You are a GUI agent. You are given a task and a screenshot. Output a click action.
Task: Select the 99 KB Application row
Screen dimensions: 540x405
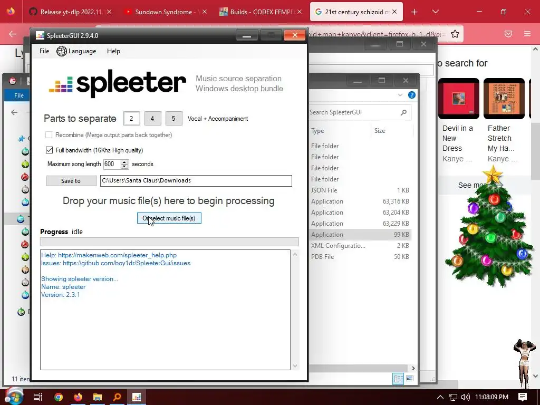click(360, 235)
